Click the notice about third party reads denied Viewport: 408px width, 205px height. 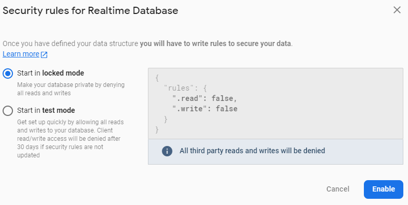point(252,151)
